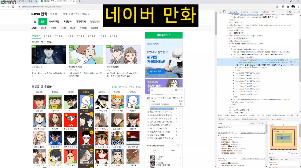The width and height of the screenshot is (301, 168).
Task: Open a new browser tab with plus
Action: [x=80, y=1]
